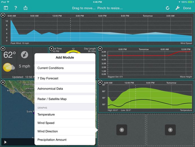The image size is (195, 147).
Task: Remove the current conditions 62° module
Action: pyautogui.click(x=3, y=49)
